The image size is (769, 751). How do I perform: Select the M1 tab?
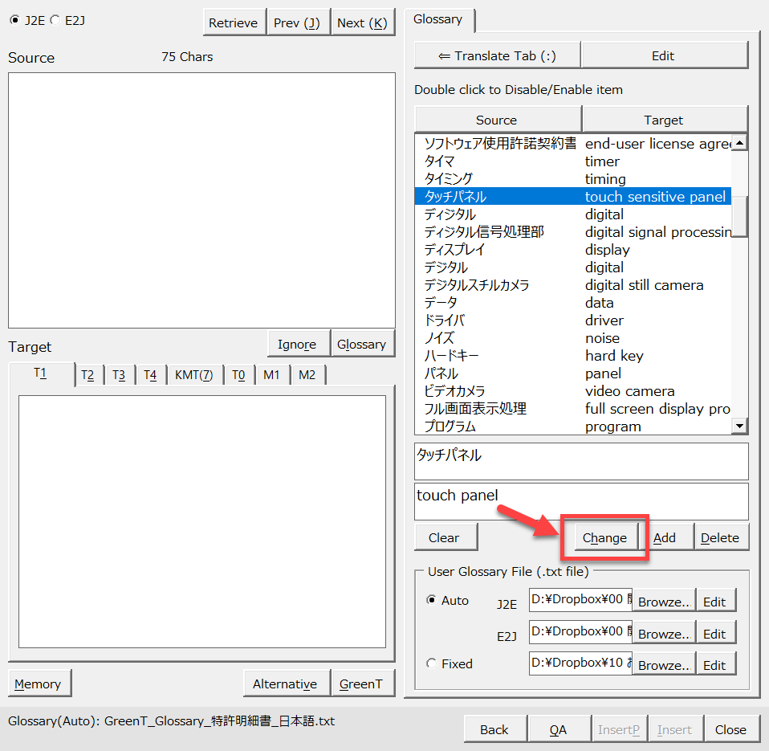coord(271,374)
